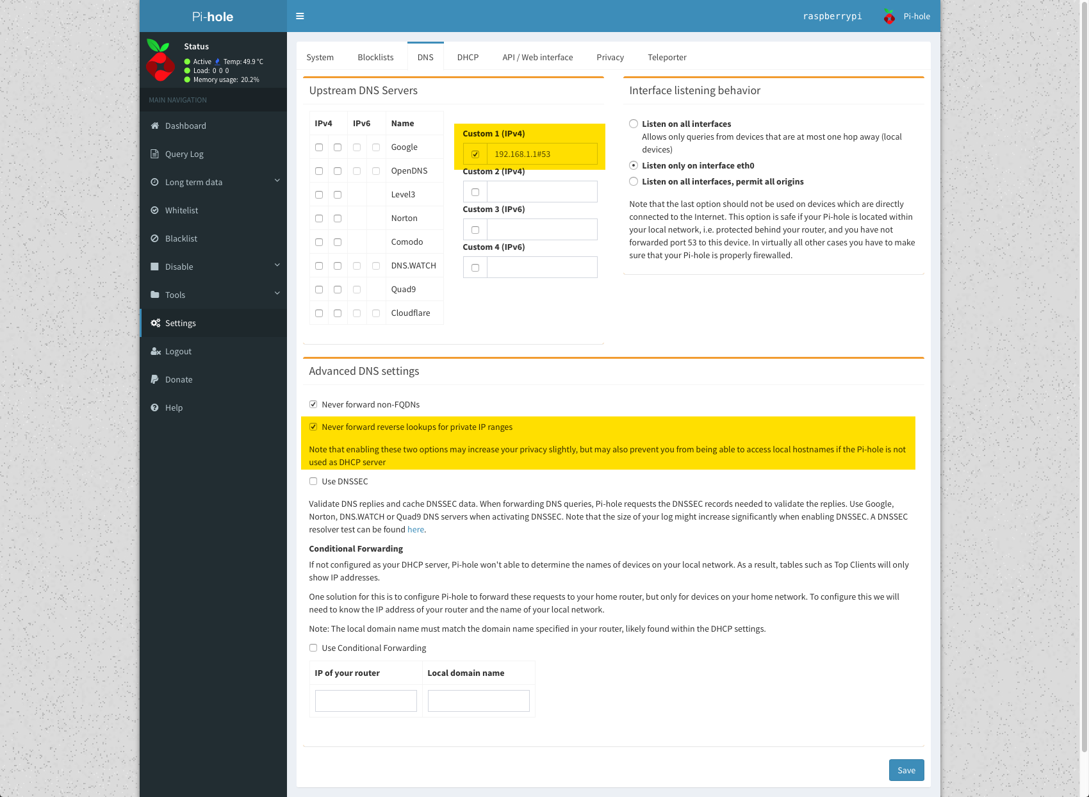The height and width of the screenshot is (797, 1089).
Task: Click Logout in the sidebar
Action: tap(213, 351)
